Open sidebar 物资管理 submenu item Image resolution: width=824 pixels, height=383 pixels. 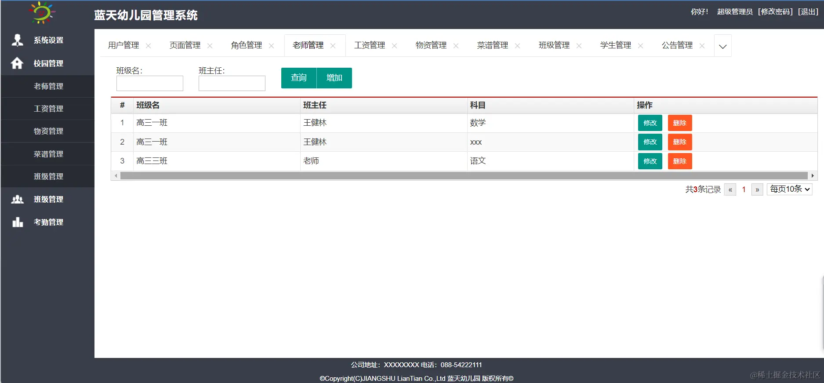(x=47, y=131)
